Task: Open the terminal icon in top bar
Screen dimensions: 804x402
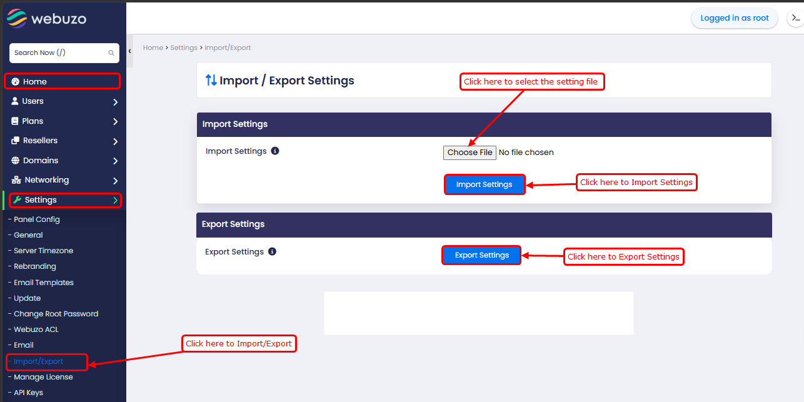Action: pyautogui.click(x=796, y=19)
